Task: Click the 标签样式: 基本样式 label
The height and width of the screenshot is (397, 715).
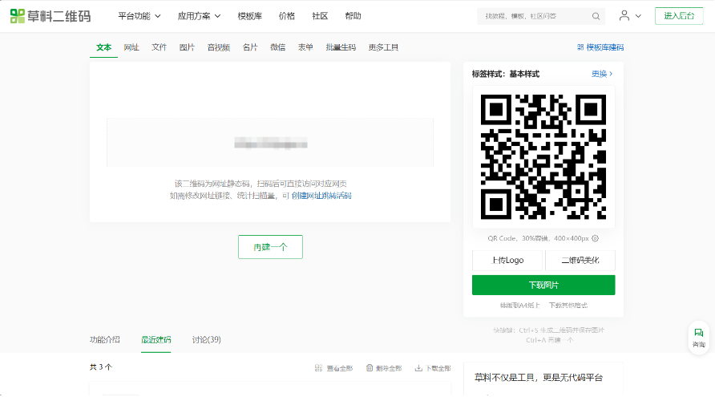Action: coord(506,74)
